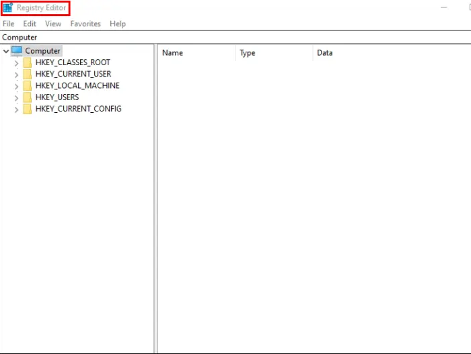
Task: Click the HKEY_CLASSES_ROOT folder icon
Action: pos(28,62)
